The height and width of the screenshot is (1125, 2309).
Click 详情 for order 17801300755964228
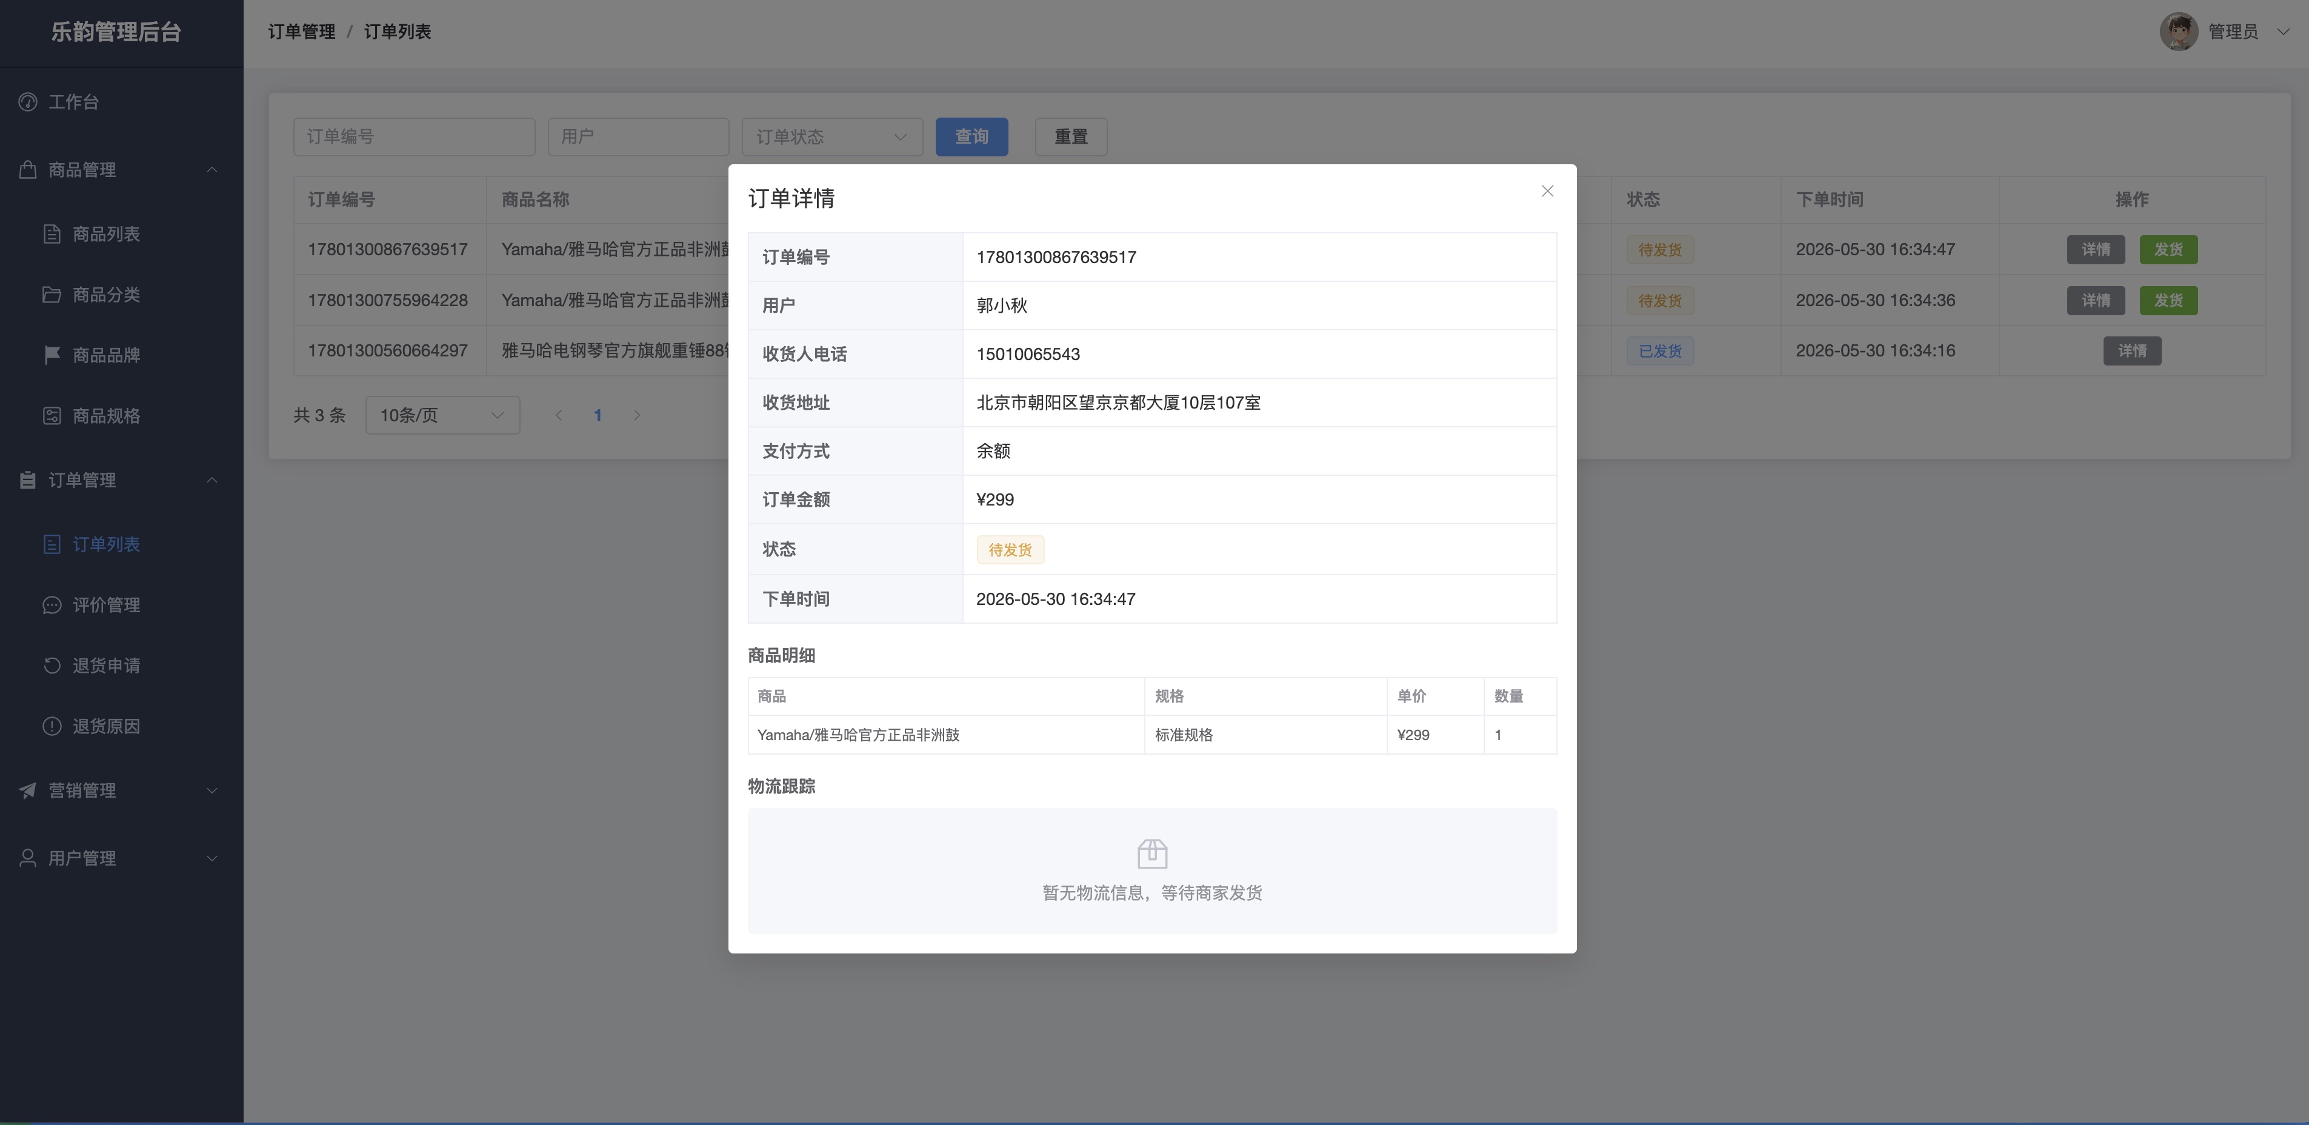point(2096,300)
